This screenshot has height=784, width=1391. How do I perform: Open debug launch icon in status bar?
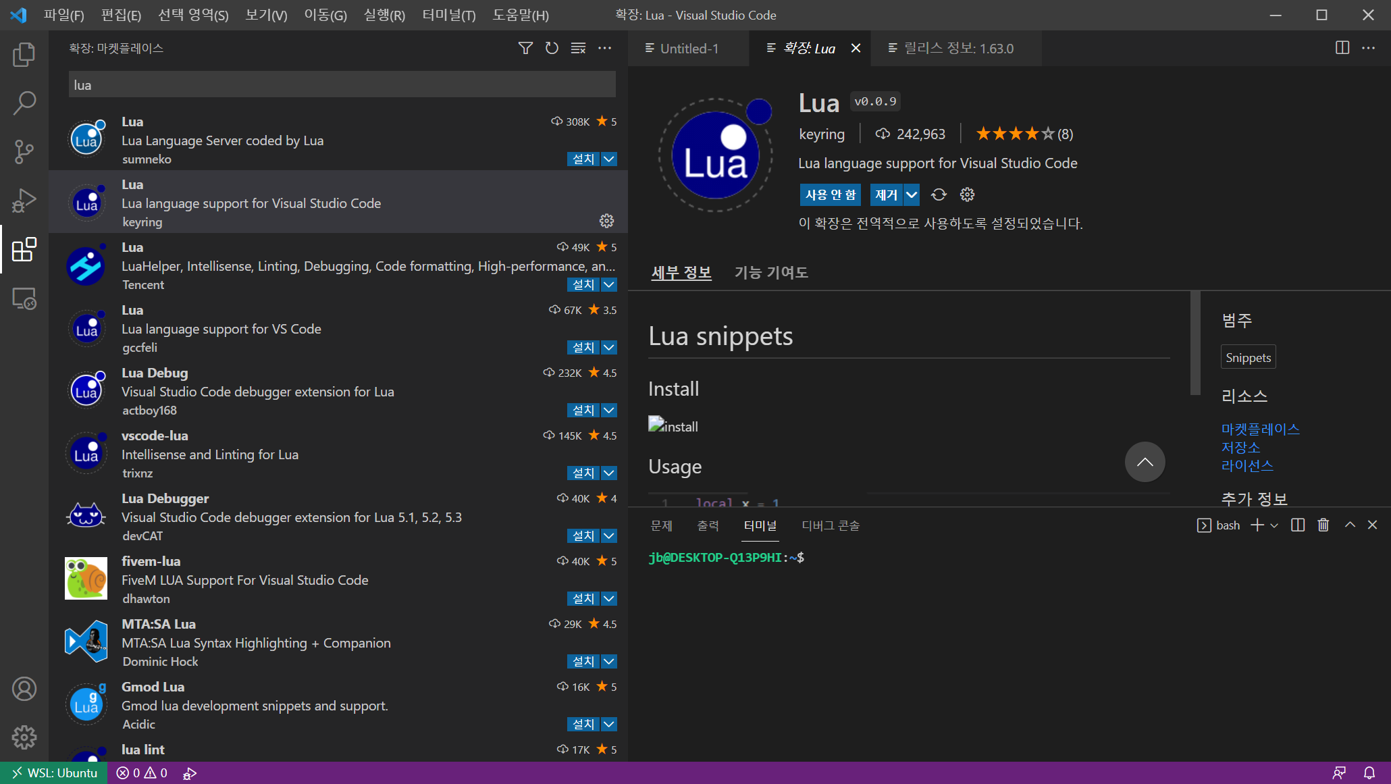coord(190,773)
